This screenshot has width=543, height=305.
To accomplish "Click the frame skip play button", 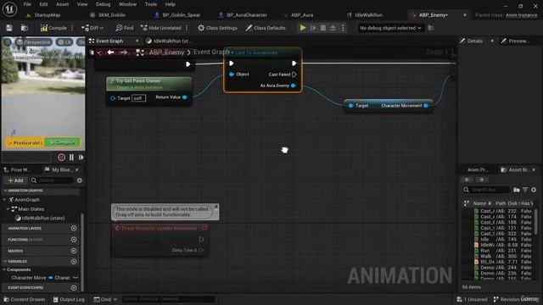I will click(x=313, y=28).
